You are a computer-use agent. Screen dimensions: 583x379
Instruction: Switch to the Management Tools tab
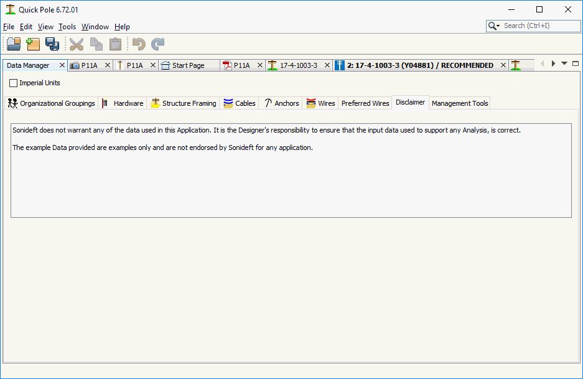click(460, 103)
